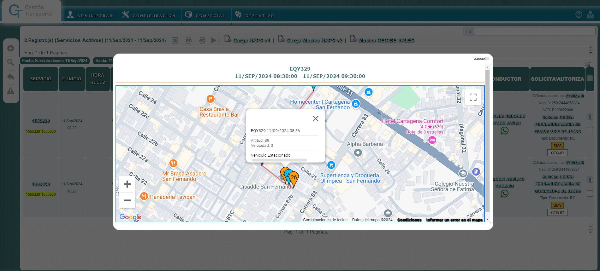Zoom out on the map
Viewport: 600px width, 271px height.
[127, 200]
